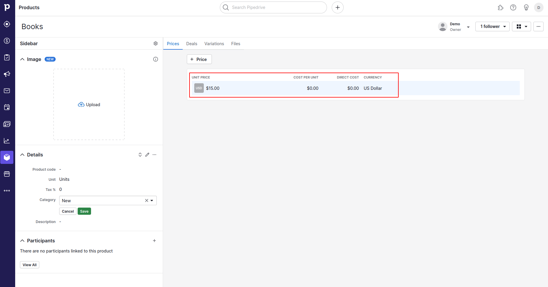Collapse the Details section
The width and height of the screenshot is (548, 287).
click(22, 155)
